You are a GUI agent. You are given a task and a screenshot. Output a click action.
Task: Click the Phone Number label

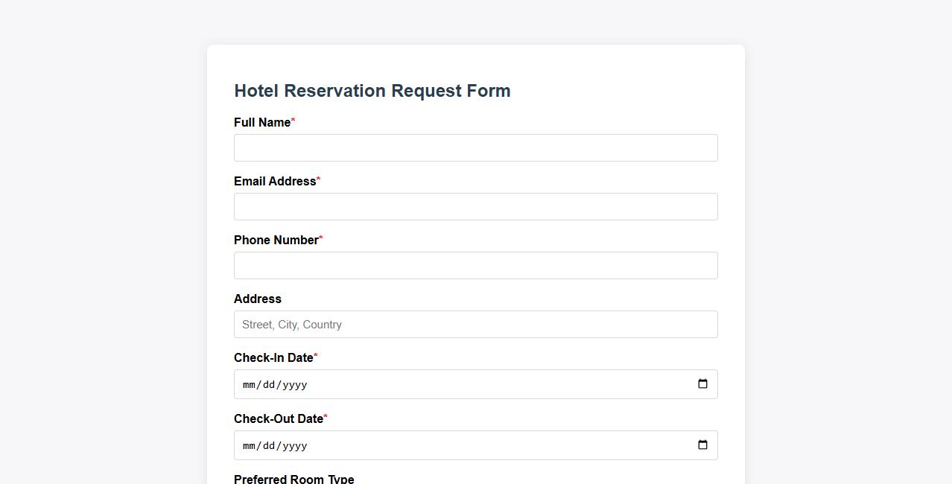click(275, 240)
